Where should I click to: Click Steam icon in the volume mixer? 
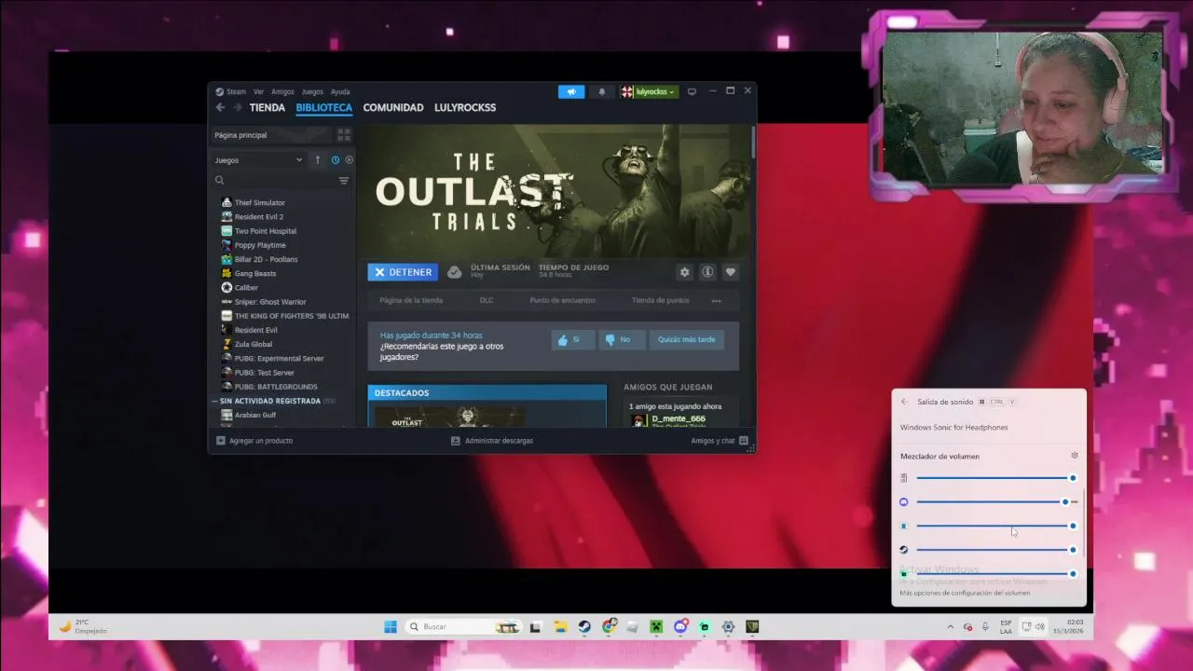(903, 550)
